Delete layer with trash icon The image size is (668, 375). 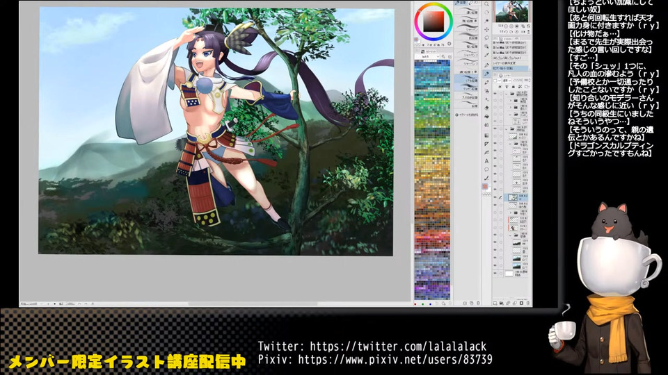(x=528, y=303)
